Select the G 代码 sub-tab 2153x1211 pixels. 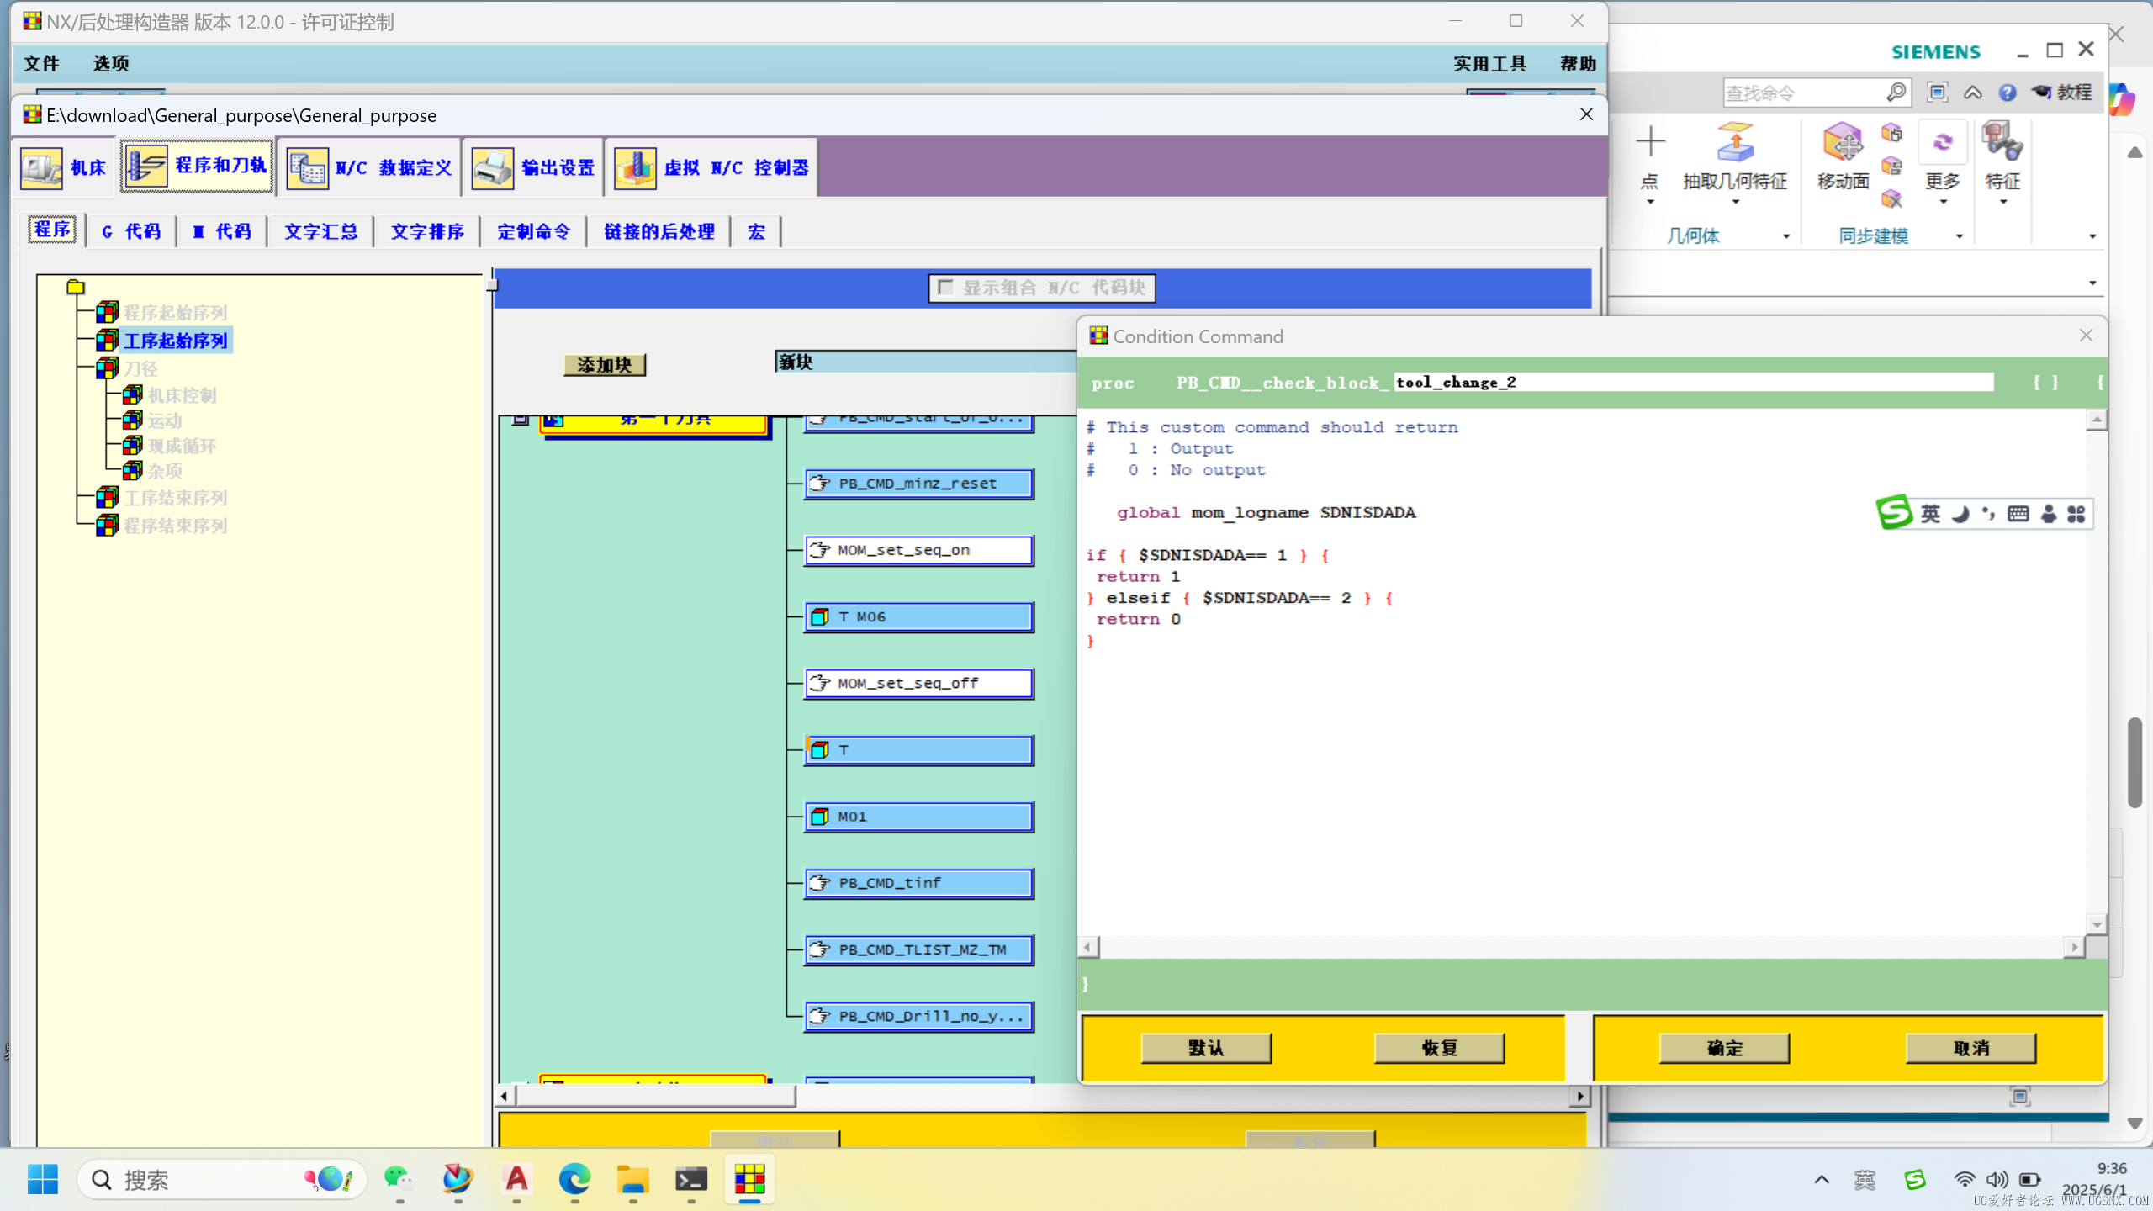(131, 231)
